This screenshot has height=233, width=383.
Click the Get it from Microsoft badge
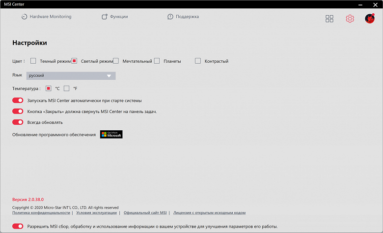[111, 135]
